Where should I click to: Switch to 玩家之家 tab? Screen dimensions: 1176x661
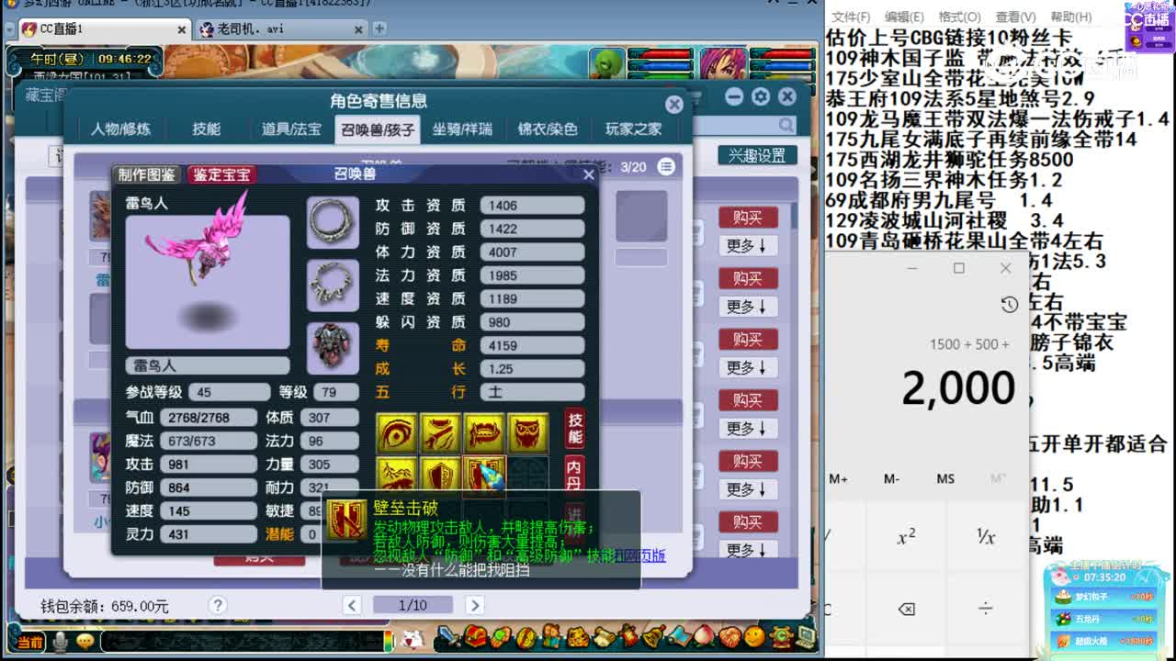(x=633, y=129)
